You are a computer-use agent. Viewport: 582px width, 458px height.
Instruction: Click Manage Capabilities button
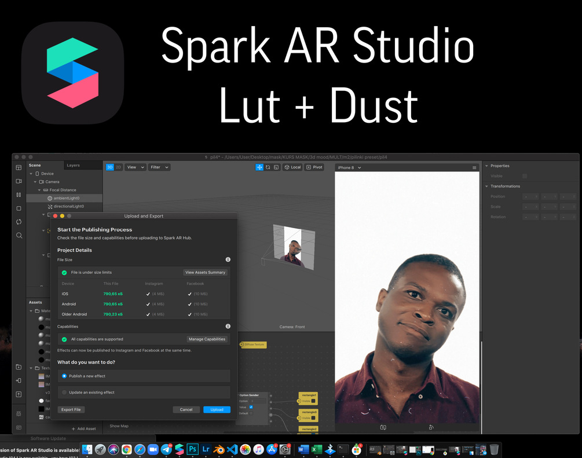tap(207, 339)
